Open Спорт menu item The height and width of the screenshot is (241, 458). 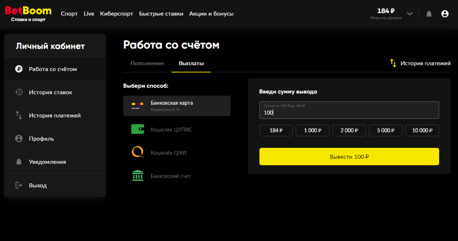pos(69,14)
